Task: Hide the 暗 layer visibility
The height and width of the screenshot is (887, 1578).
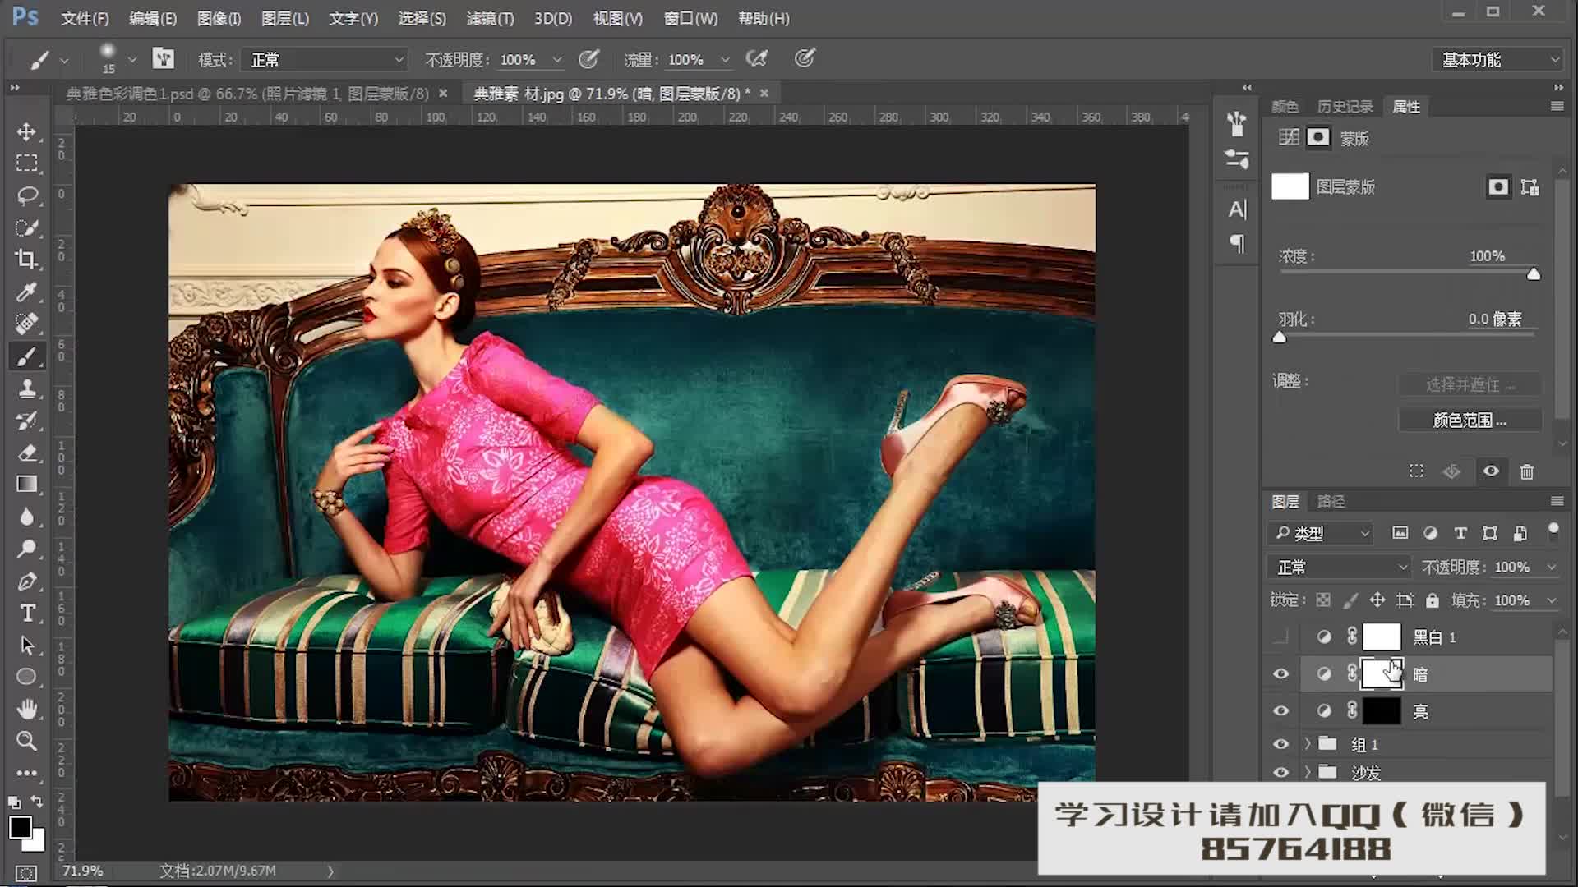Action: (x=1280, y=673)
